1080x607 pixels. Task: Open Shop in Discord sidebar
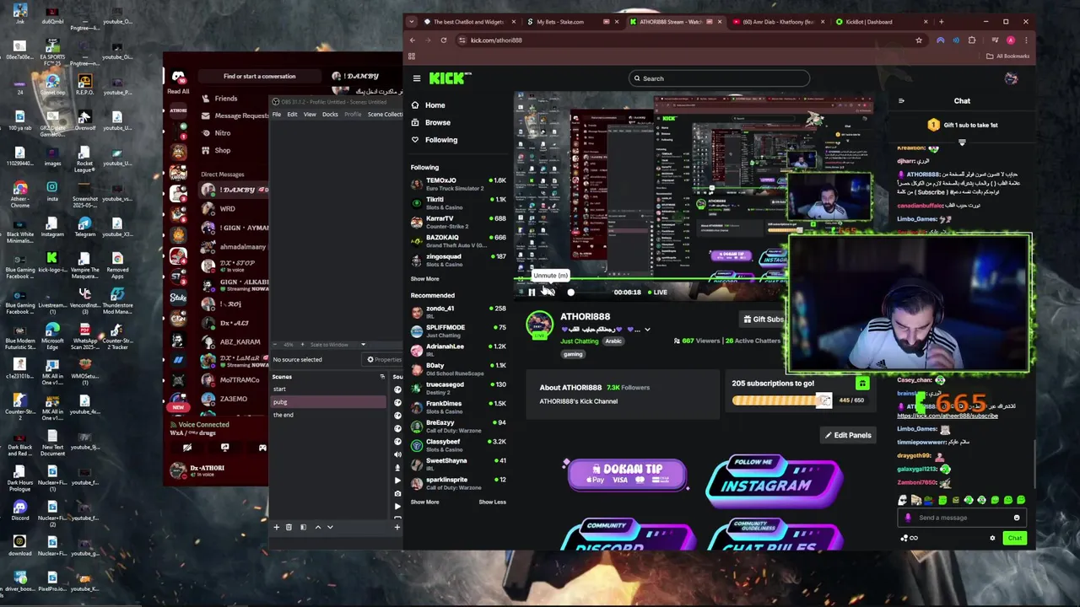coord(216,151)
